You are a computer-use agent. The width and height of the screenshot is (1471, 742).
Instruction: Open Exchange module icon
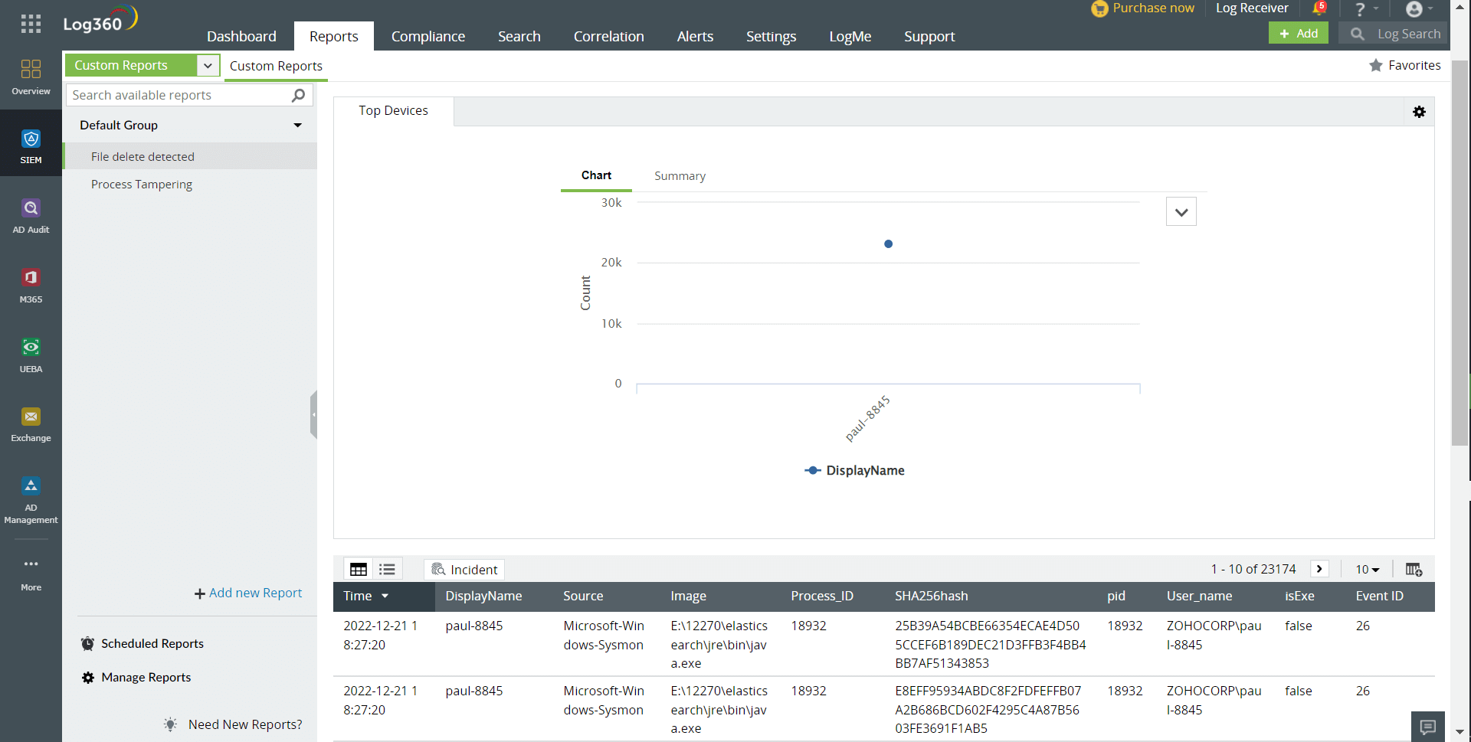[31, 423]
